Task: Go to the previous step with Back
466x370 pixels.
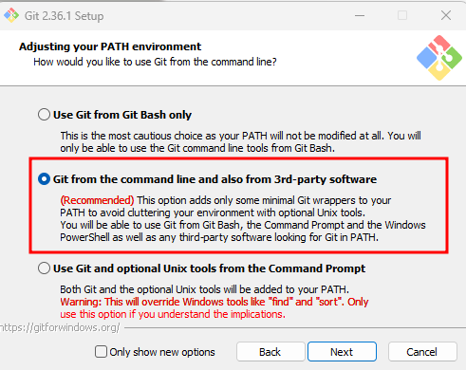Action: [x=270, y=352]
